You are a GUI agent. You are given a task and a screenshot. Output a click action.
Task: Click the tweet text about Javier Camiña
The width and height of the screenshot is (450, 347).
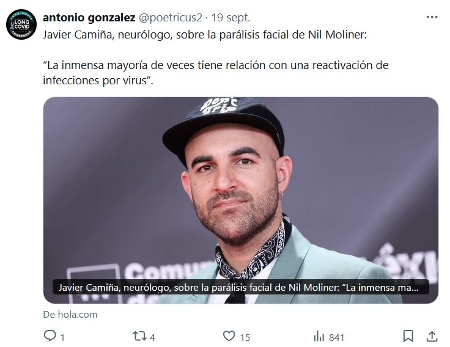205,35
